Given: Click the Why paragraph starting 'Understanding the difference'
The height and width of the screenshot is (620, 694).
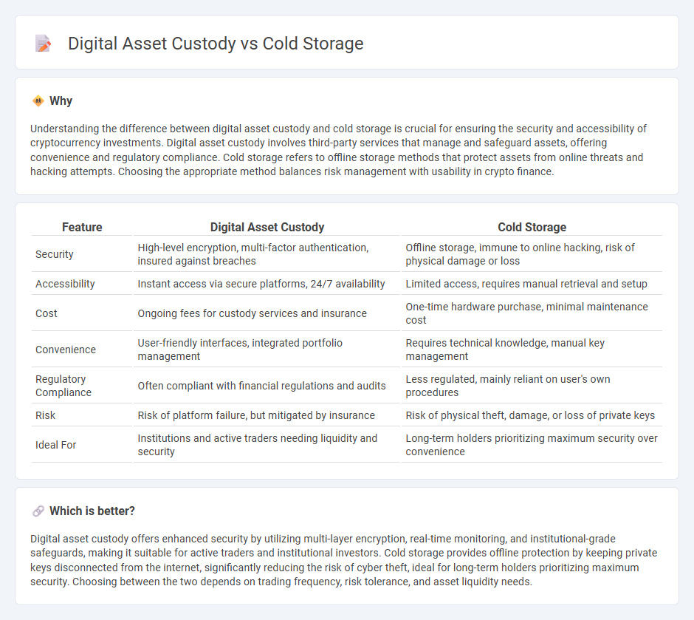Looking at the screenshot, I should [339, 150].
